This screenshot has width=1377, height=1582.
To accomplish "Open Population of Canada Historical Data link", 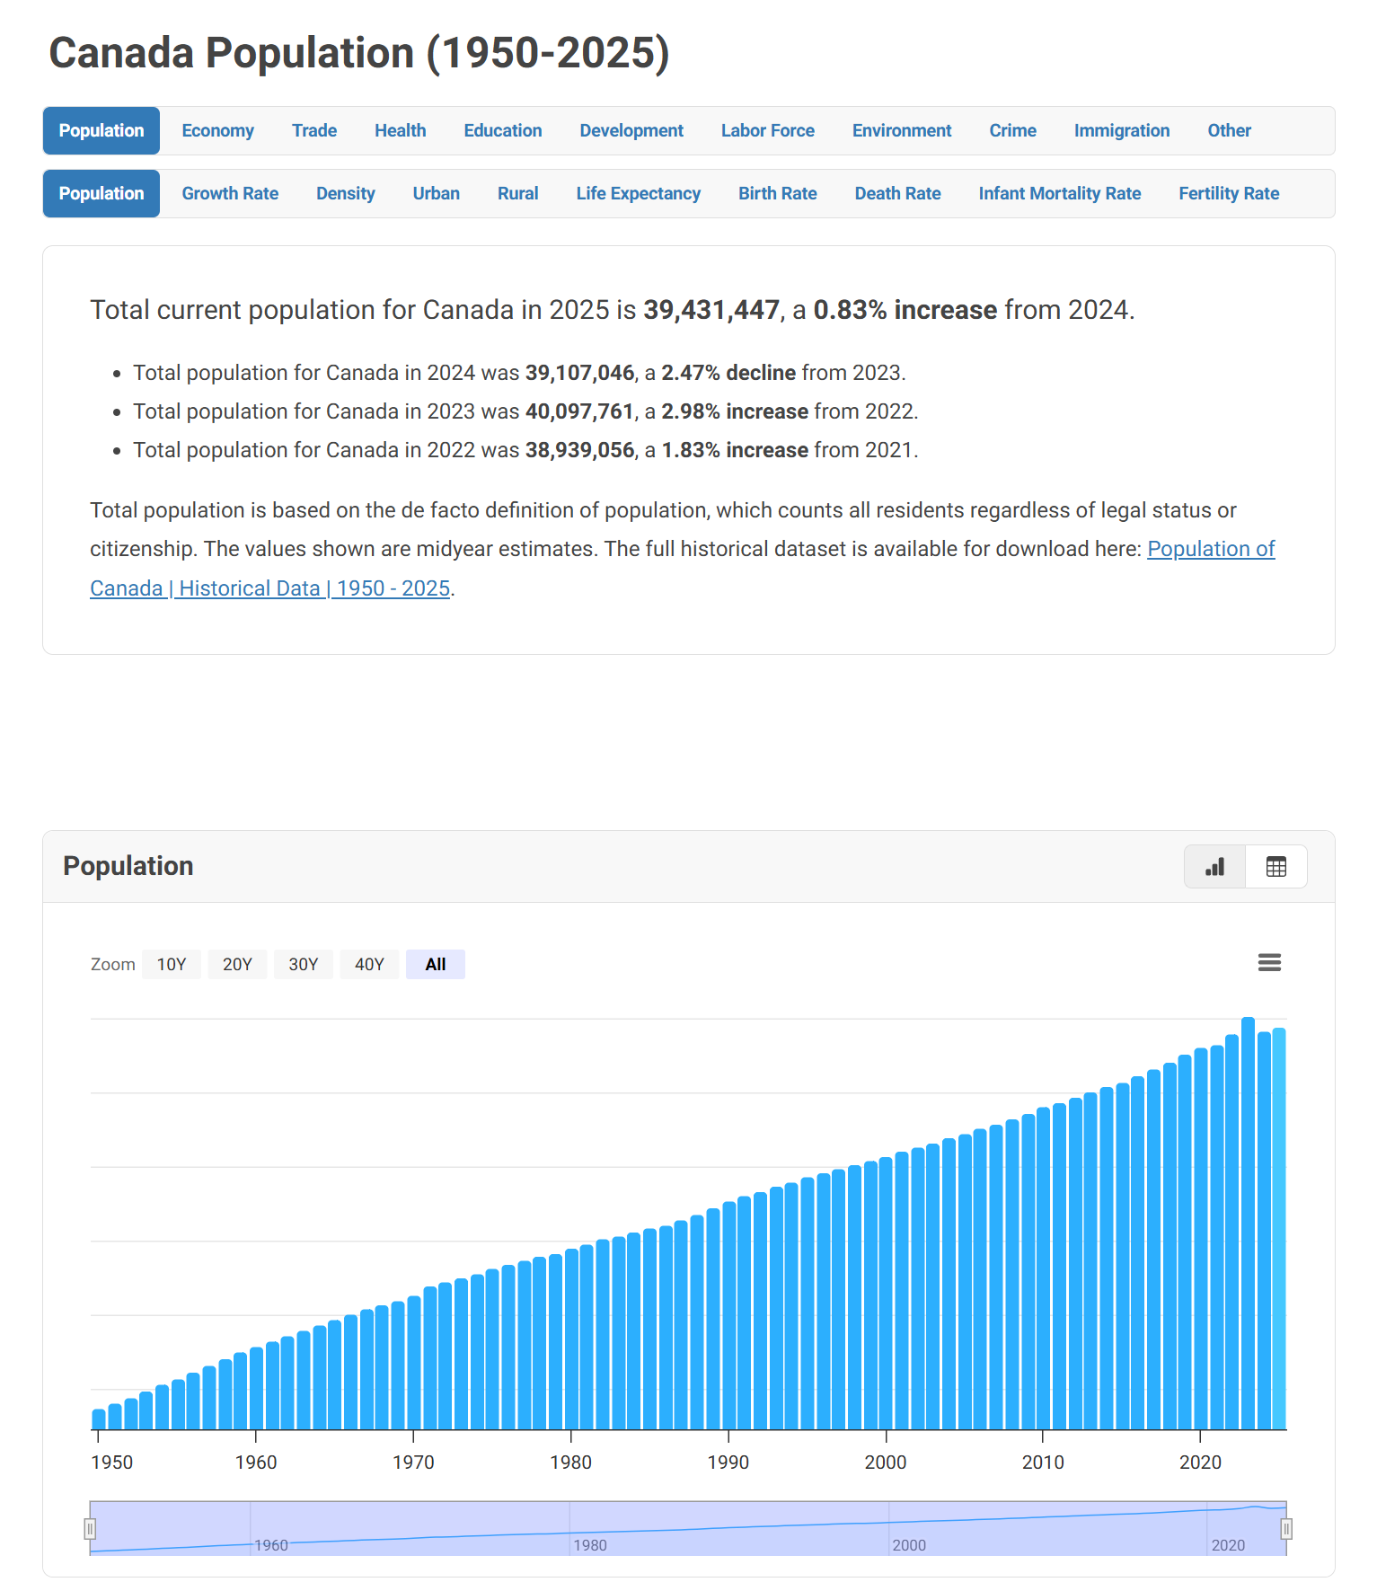I will pyautogui.click(x=269, y=588).
